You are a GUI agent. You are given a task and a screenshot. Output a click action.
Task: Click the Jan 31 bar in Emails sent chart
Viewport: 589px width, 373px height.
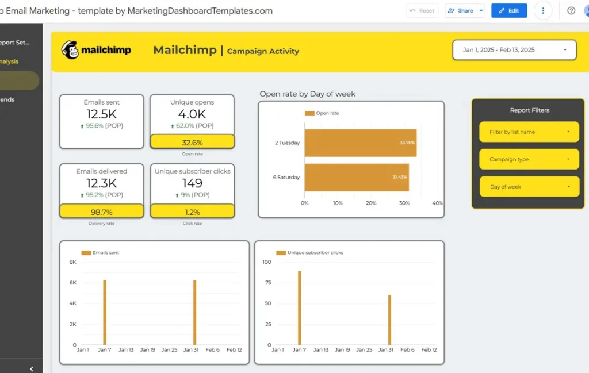194,312
